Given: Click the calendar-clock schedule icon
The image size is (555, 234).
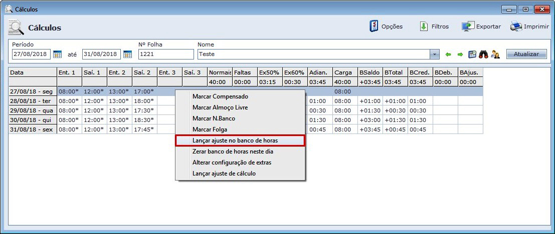Looking at the screenshot, I should point(472,54).
